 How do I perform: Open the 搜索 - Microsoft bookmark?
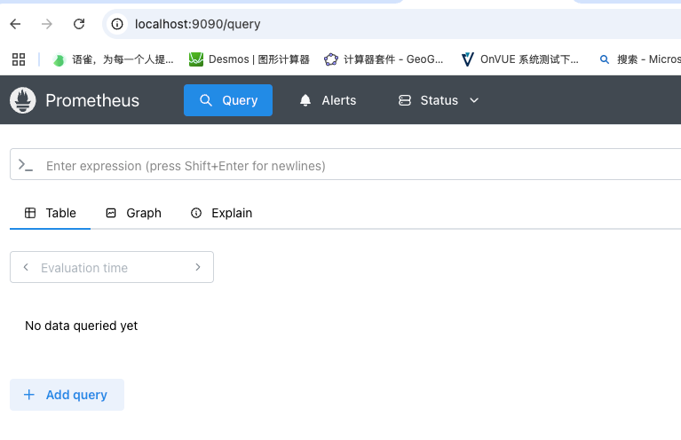640,59
